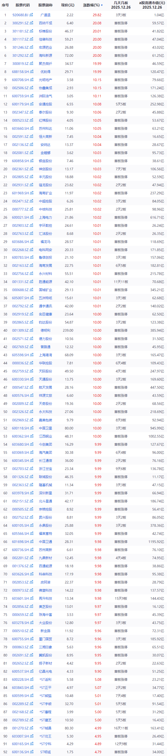
Task: Sort by a股流通市值 column header
Action: (x=152, y=5)
